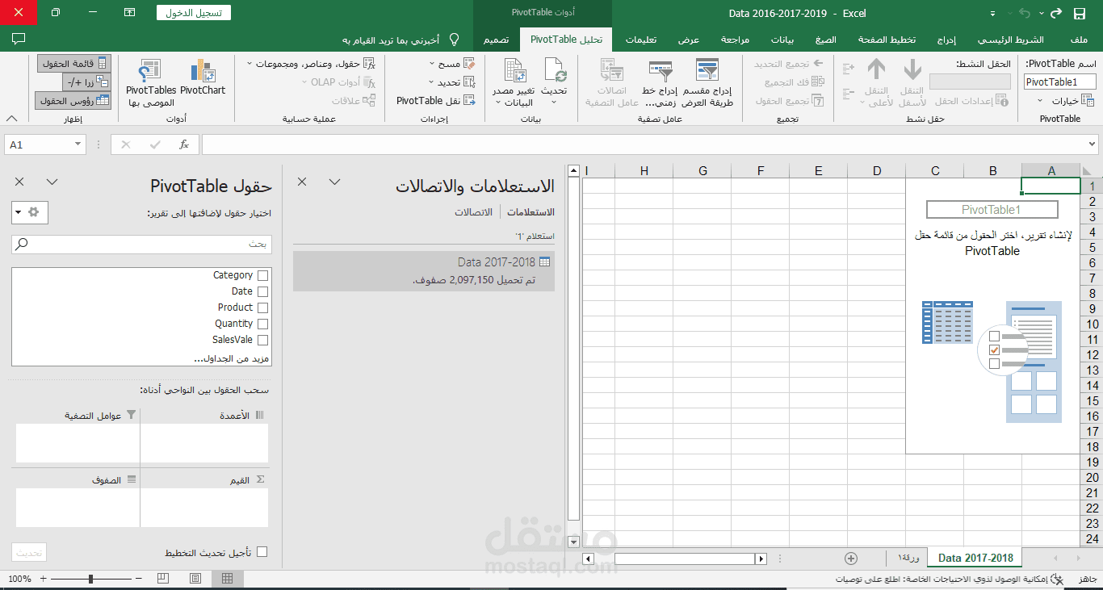Click the comments speech bubble icon
The height and width of the screenshot is (590, 1103).
click(x=19, y=39)
